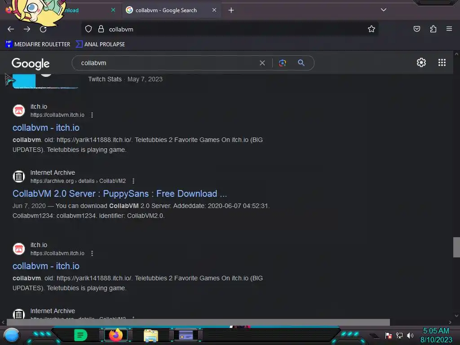
Task: Open the green notes app on taskbar
Action: point(81,335)
